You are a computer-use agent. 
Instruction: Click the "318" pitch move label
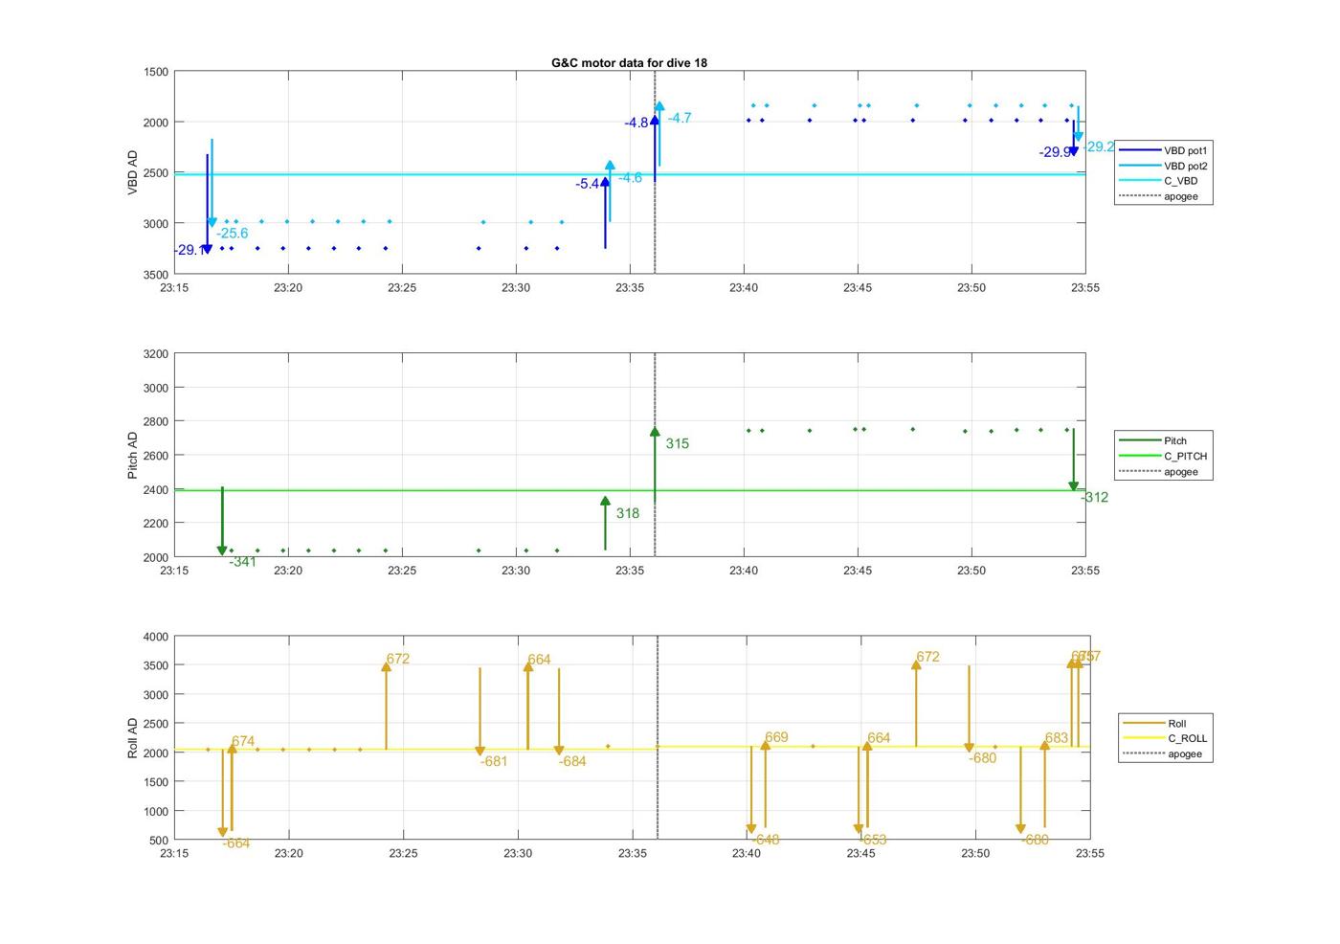point(628,513)
